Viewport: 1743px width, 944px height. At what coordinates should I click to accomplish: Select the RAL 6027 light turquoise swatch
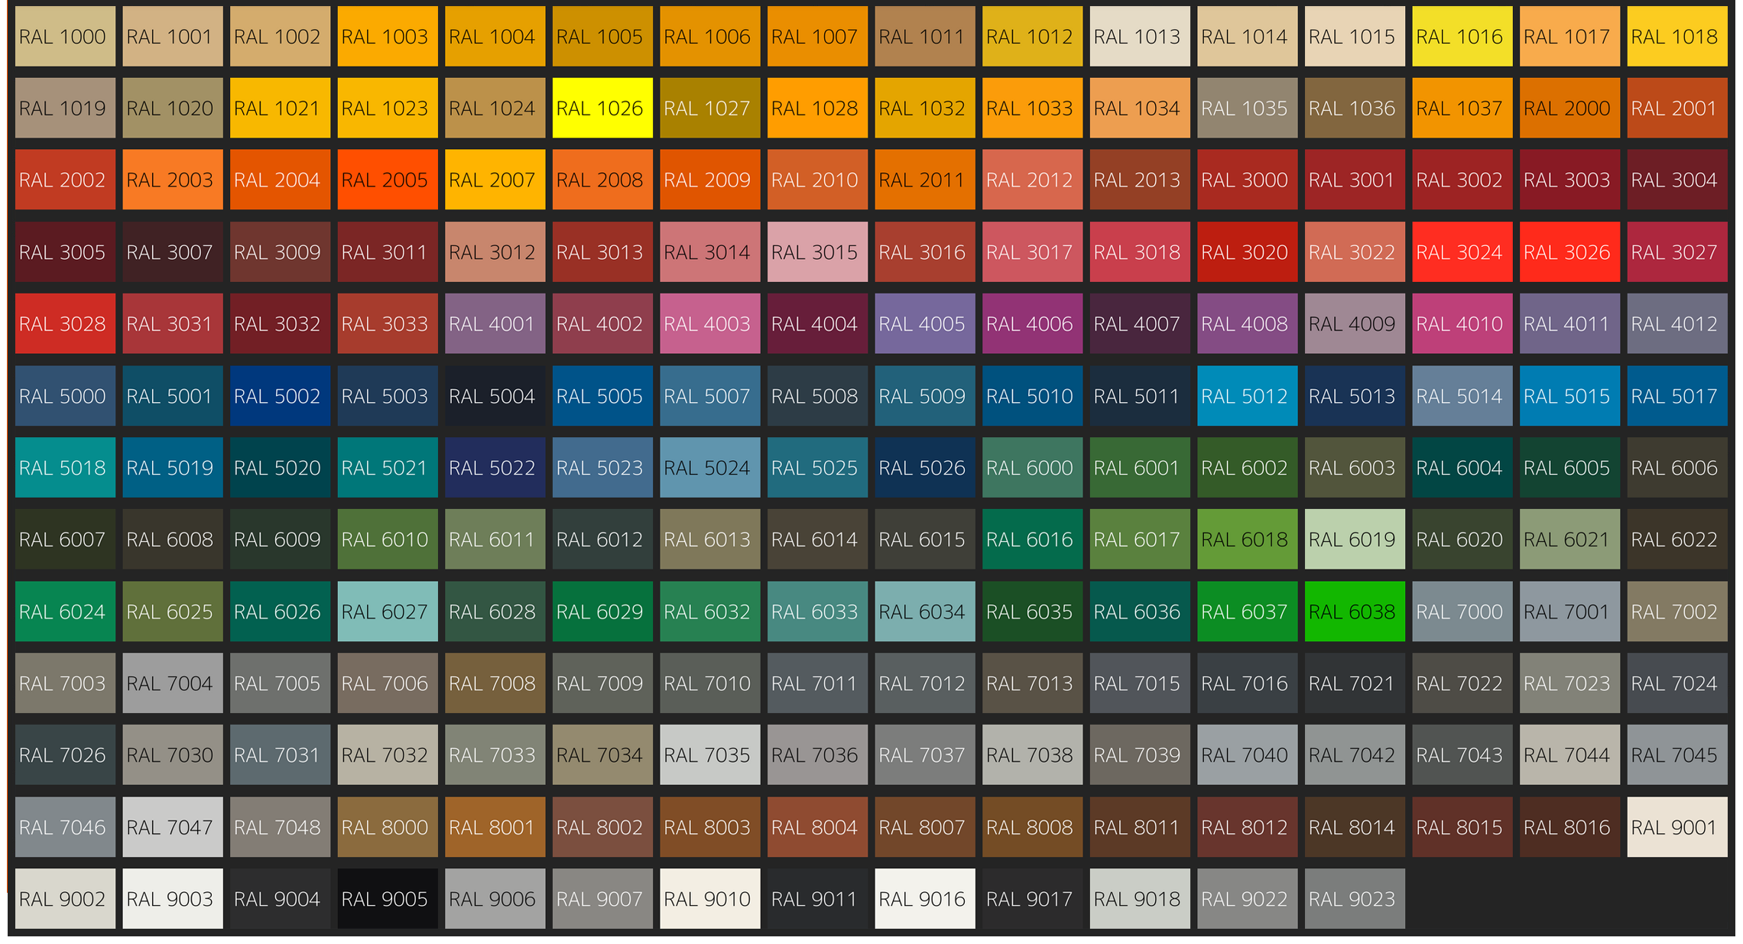click(x=388, y=611)
